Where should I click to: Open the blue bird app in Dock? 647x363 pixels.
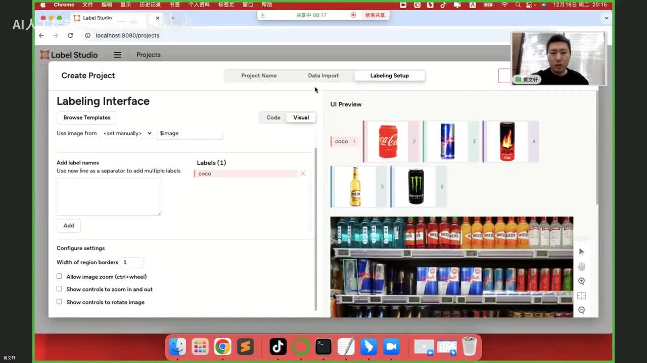click(368, 346)
